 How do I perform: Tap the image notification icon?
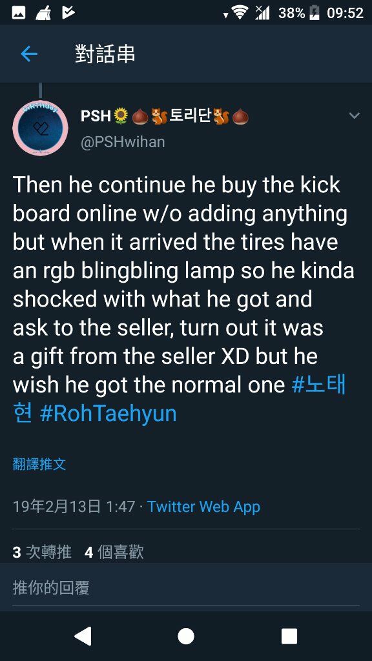coord(18,13)
